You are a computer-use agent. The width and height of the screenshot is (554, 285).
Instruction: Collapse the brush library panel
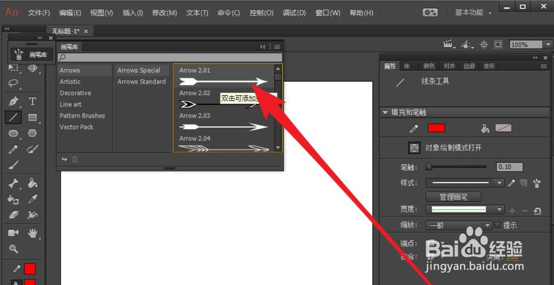263,47
